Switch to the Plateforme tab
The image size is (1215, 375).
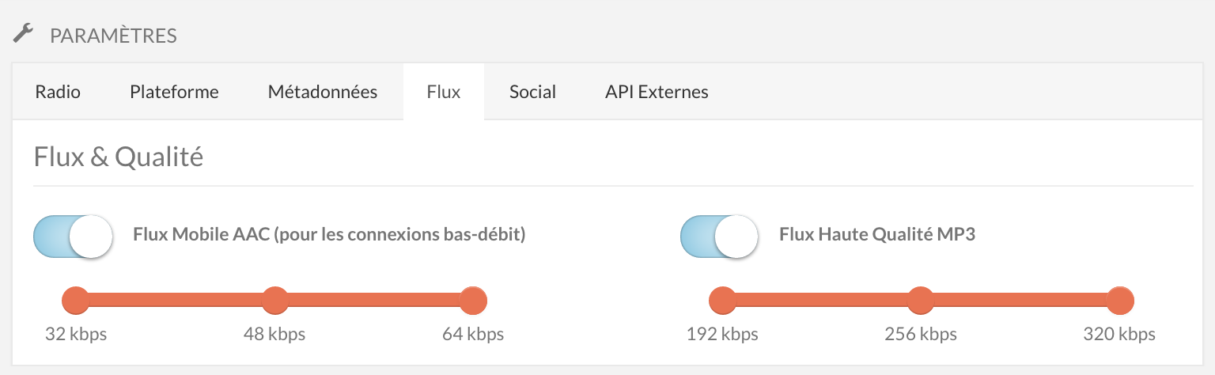(x=174, y=92)
